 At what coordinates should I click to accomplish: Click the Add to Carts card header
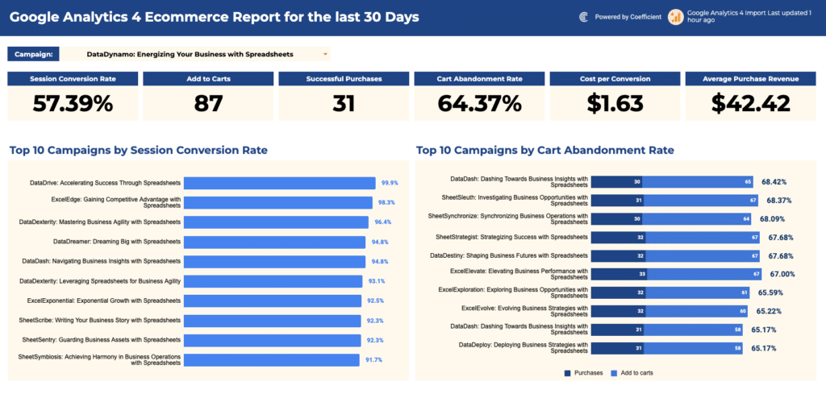(x=208, y=79)
